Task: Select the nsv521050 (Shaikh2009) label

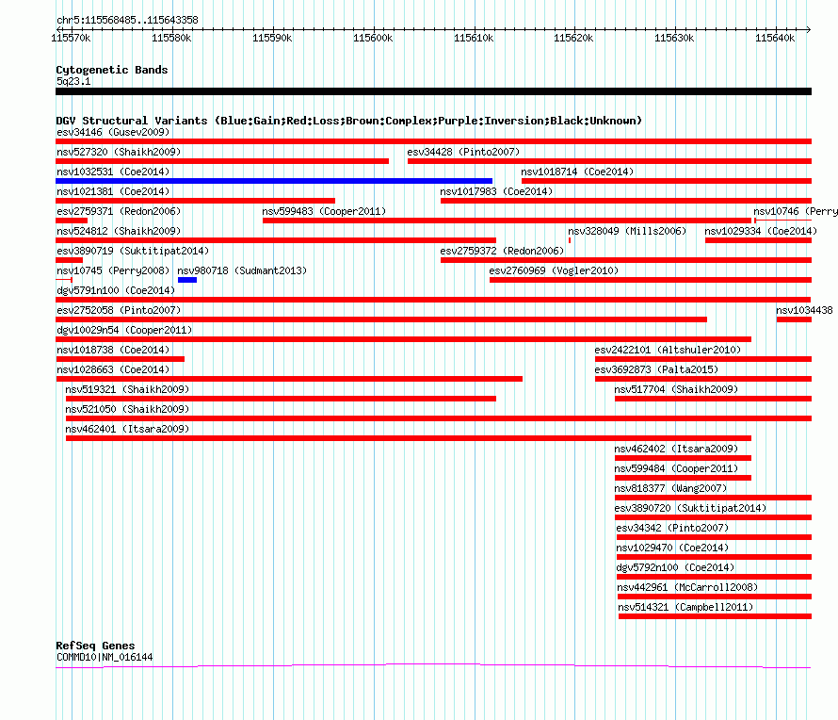Action: [x=127, y=409]
